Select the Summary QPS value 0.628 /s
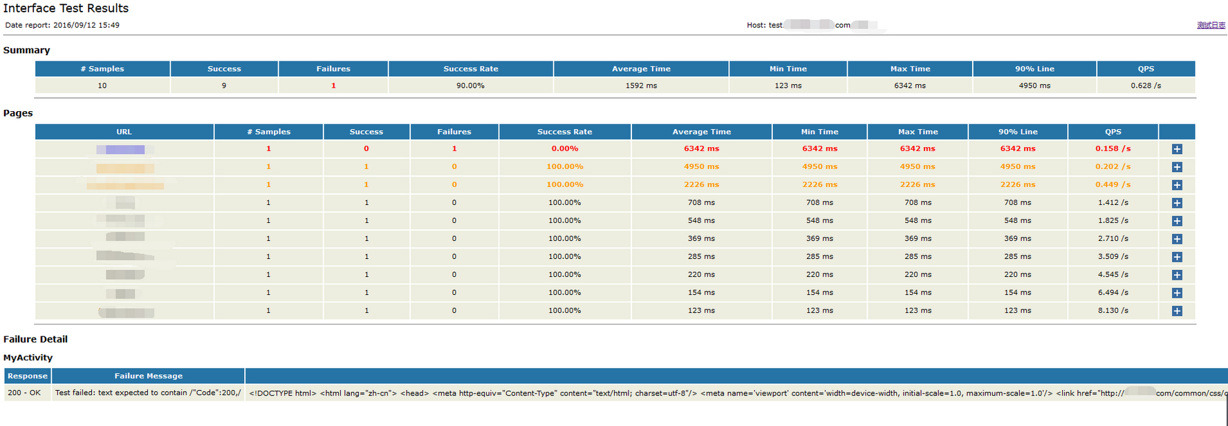Image resolution: width=1228 pixels, height=426 pixels. [x=1146, y=86]
